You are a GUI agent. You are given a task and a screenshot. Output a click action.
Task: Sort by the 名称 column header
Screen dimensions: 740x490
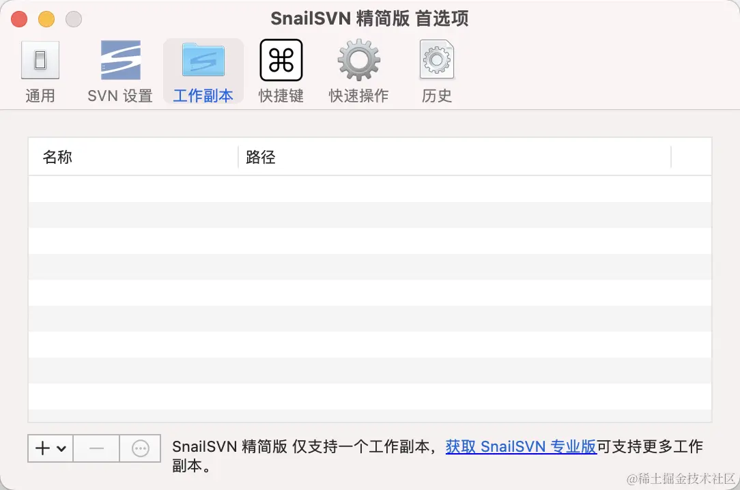tap(133, 157)
